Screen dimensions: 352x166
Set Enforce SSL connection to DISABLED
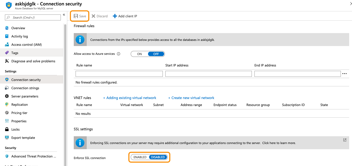click(x=158, y=157)
